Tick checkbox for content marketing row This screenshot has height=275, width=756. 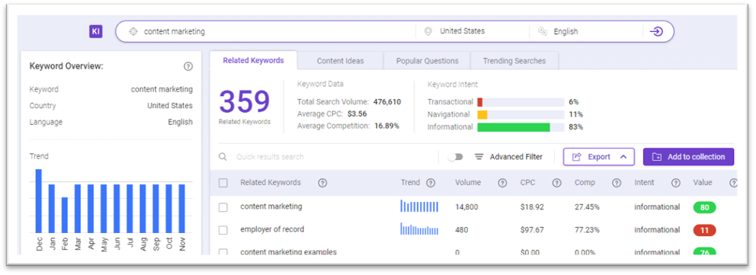point(223,207)
